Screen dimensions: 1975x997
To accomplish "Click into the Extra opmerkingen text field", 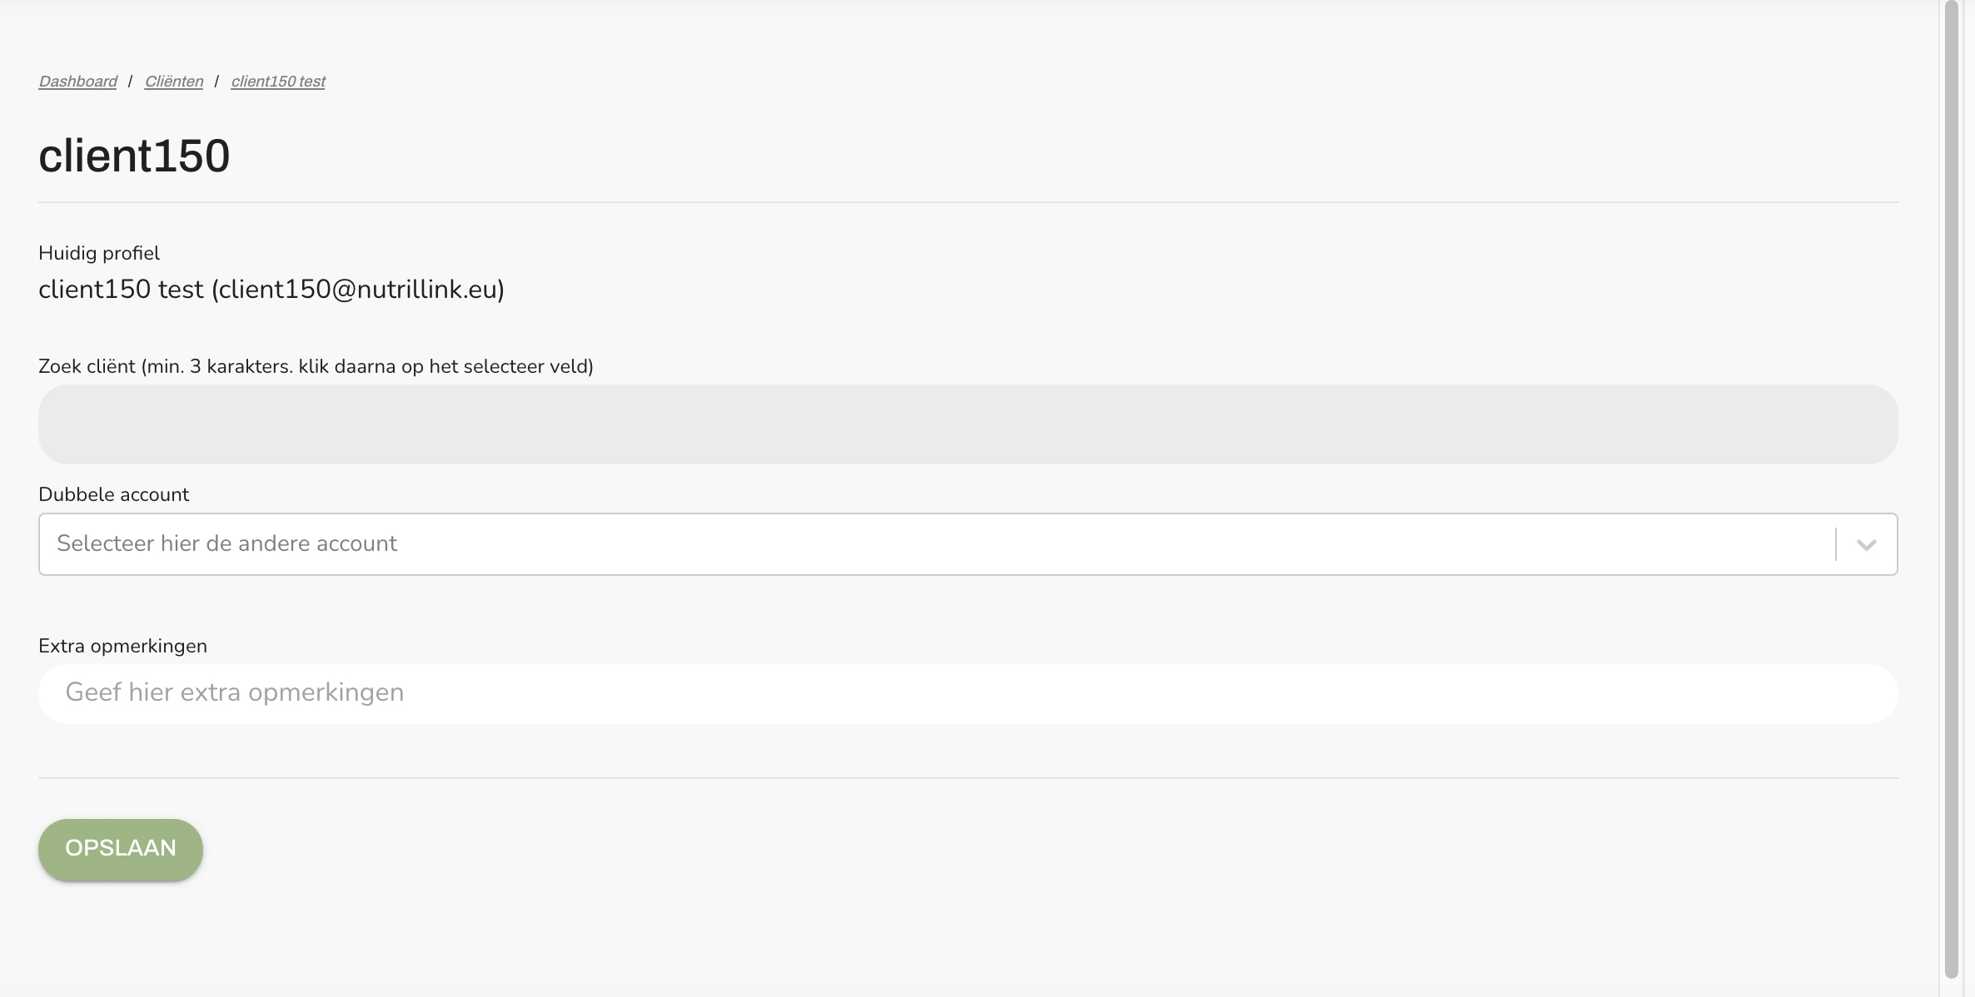I will click(x=968, y=693).
